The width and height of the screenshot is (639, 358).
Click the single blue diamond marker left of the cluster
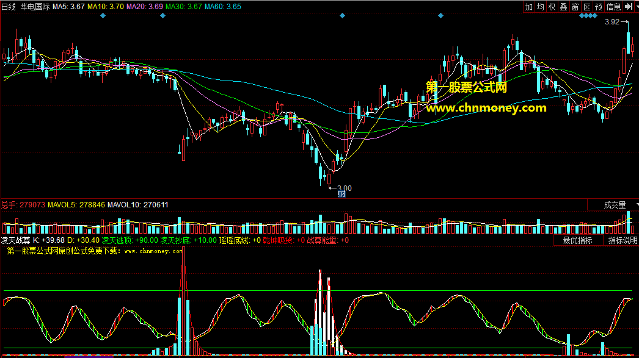tap(440, 15)
